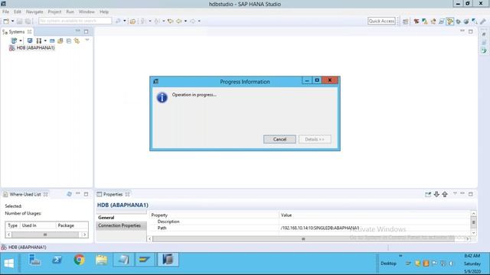This screenshot has height=275, width=490.
Task: Click the refresh icon in Where-Used List panel
Action: coord(70,194)
